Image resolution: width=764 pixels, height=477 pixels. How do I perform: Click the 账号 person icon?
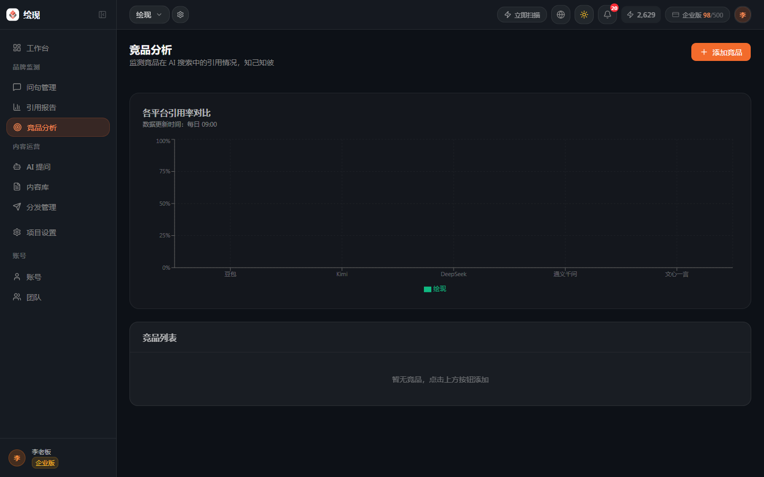tap(17, 277)
